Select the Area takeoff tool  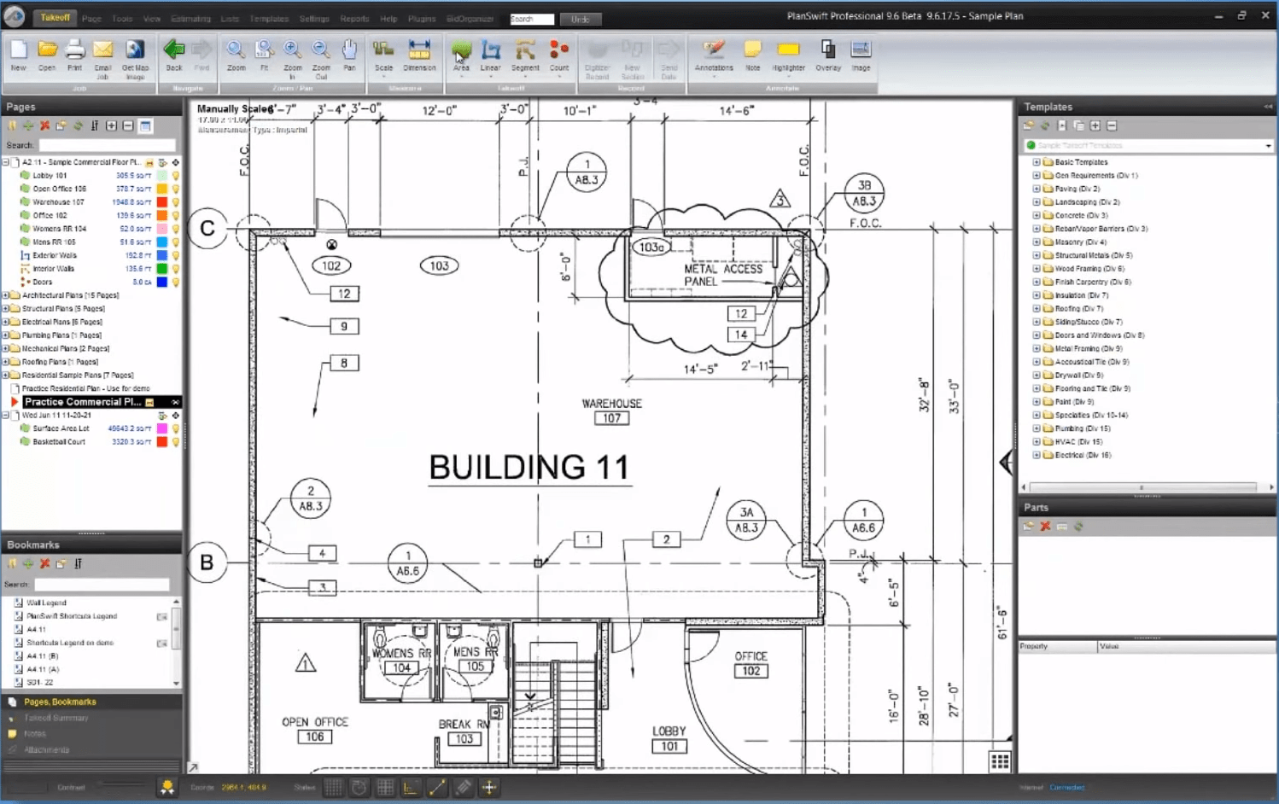461,55
